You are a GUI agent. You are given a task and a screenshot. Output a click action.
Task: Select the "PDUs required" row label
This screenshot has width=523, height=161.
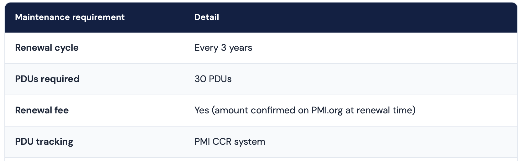(x=47, y=79)
